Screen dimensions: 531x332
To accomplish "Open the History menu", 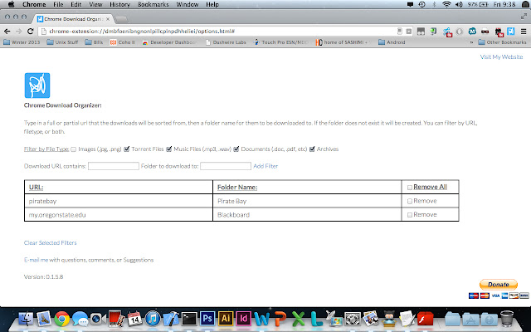I will pyautogui.click(x=119, y=4).
